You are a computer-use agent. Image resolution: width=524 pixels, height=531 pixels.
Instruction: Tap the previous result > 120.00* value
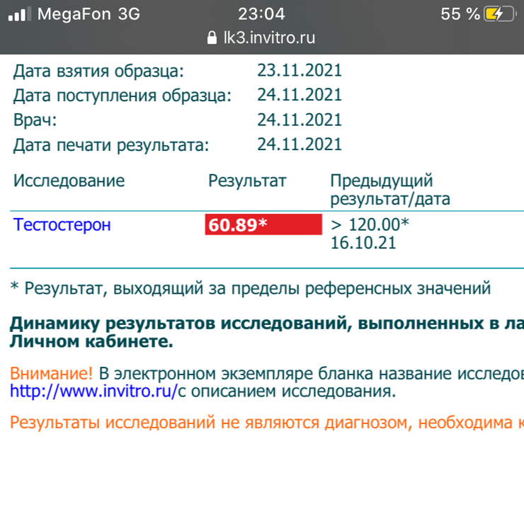pyautogui.click(x=370, y=225)
